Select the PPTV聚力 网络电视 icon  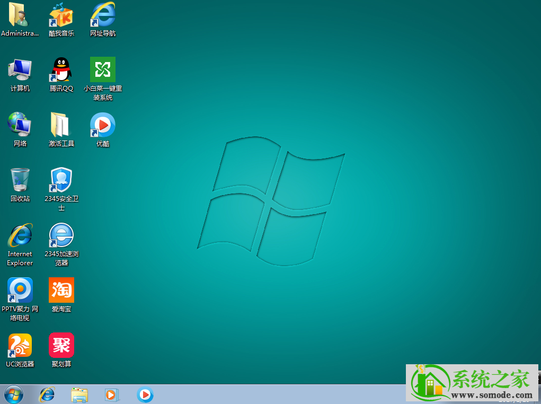pos(20,291)
